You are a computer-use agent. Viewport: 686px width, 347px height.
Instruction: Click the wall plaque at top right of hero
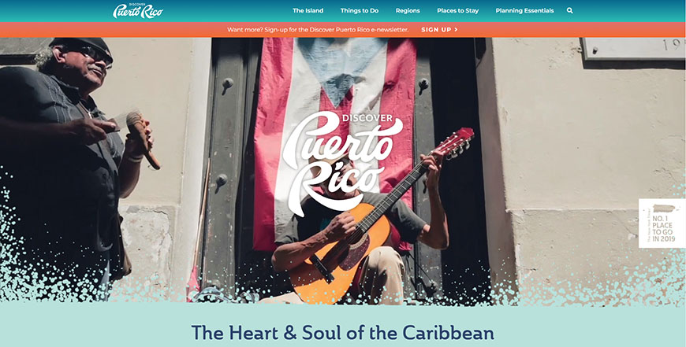(633, 49)
